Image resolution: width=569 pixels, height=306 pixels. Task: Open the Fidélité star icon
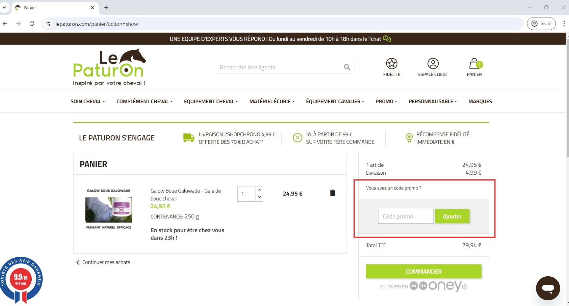391,64
